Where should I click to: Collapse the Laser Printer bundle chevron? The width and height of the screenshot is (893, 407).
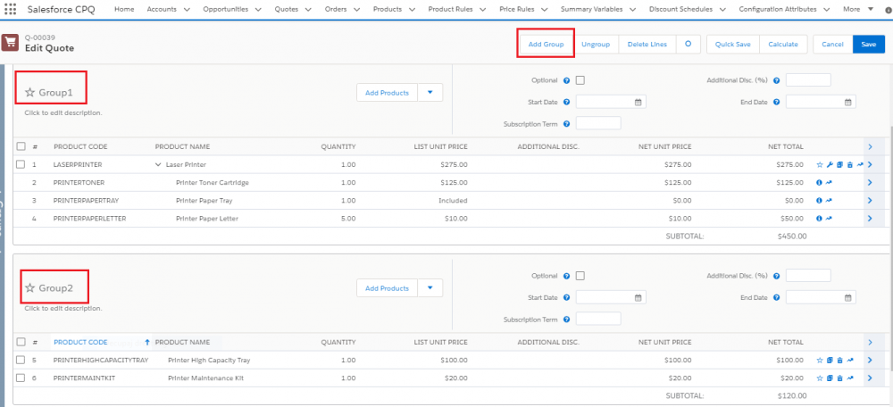[158, 164]
